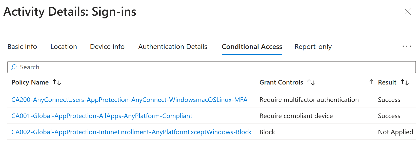Click into the Search policies field
Viewport: 420px width, 141px height.
coord(212,67)
